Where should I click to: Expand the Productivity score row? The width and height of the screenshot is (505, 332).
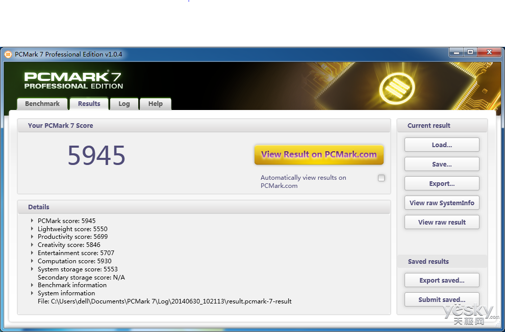click(32, 237)
